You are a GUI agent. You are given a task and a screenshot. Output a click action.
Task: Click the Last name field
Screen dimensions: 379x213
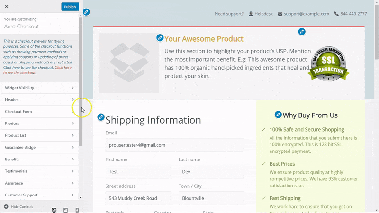(x=211, y=171)
